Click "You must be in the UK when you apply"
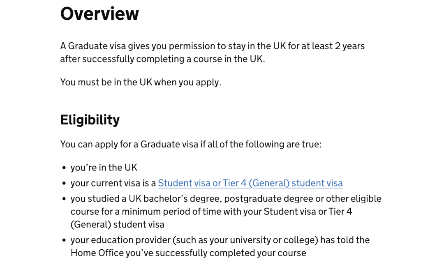Viewport: 444px width, 269px height. (x=141, y=82)
